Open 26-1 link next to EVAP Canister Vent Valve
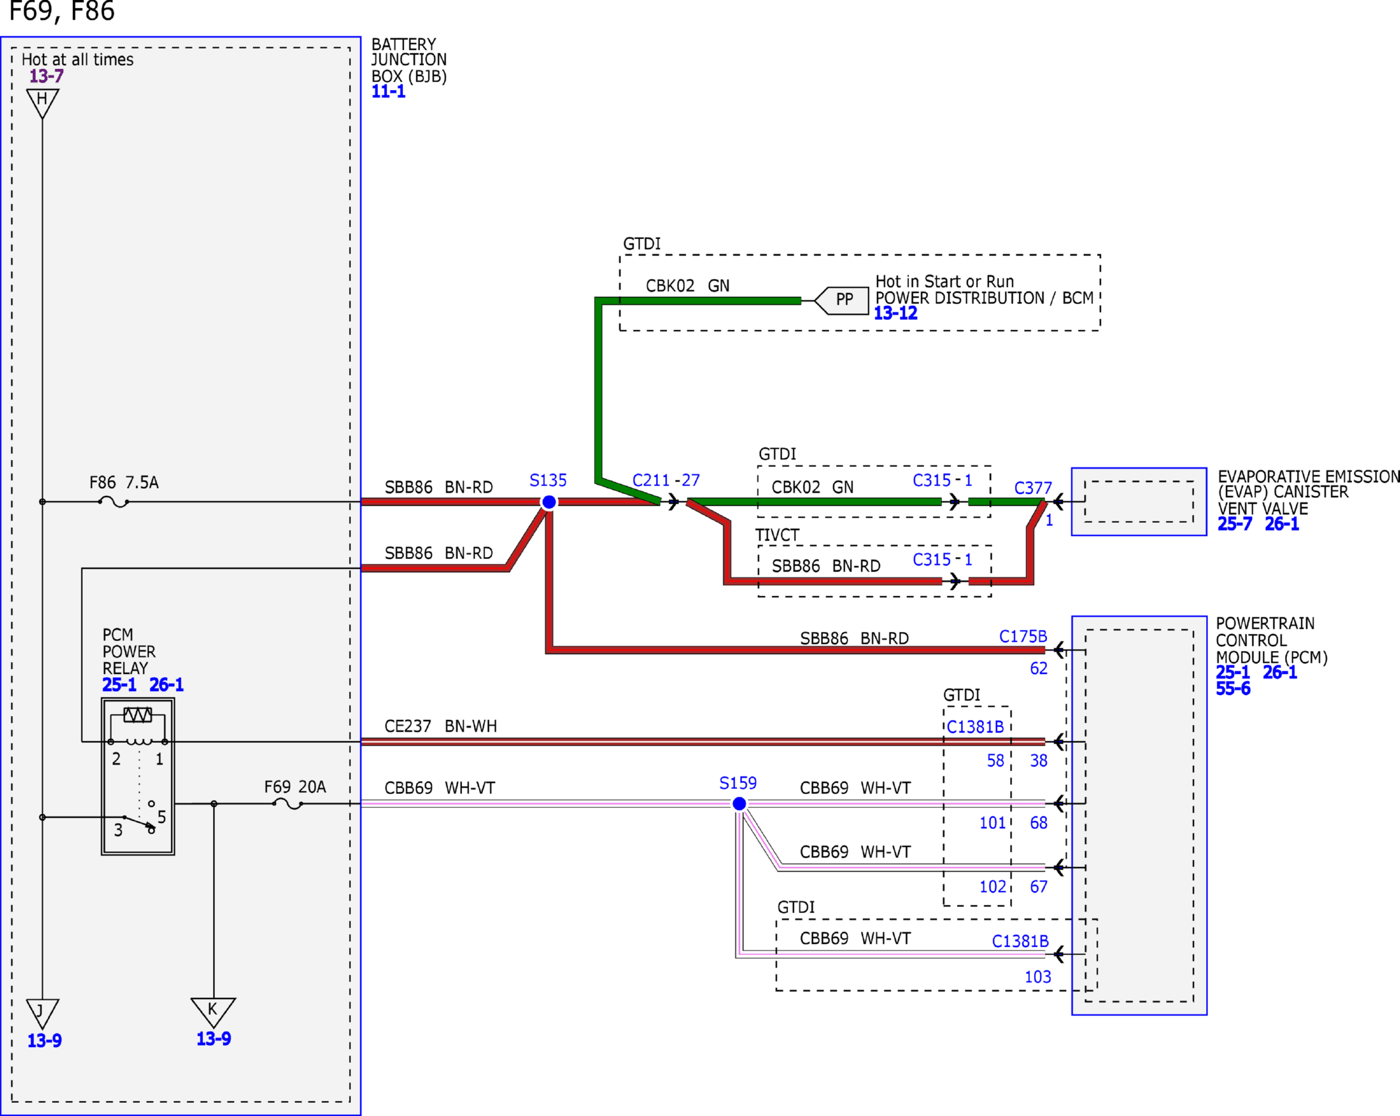The image size is (1400, 1116). [x=1282, y=524]
